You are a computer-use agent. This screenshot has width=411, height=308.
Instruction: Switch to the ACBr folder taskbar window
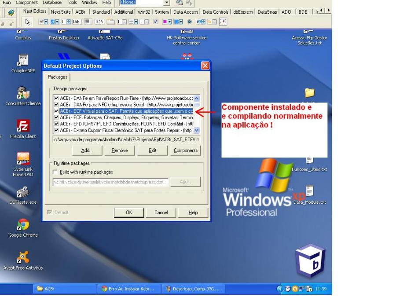(65, 289)
